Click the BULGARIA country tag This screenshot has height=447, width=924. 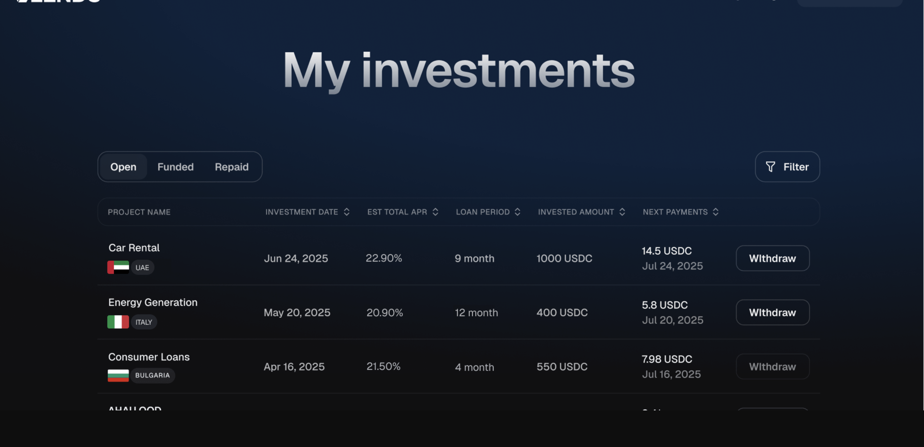[x=152, y=375]
